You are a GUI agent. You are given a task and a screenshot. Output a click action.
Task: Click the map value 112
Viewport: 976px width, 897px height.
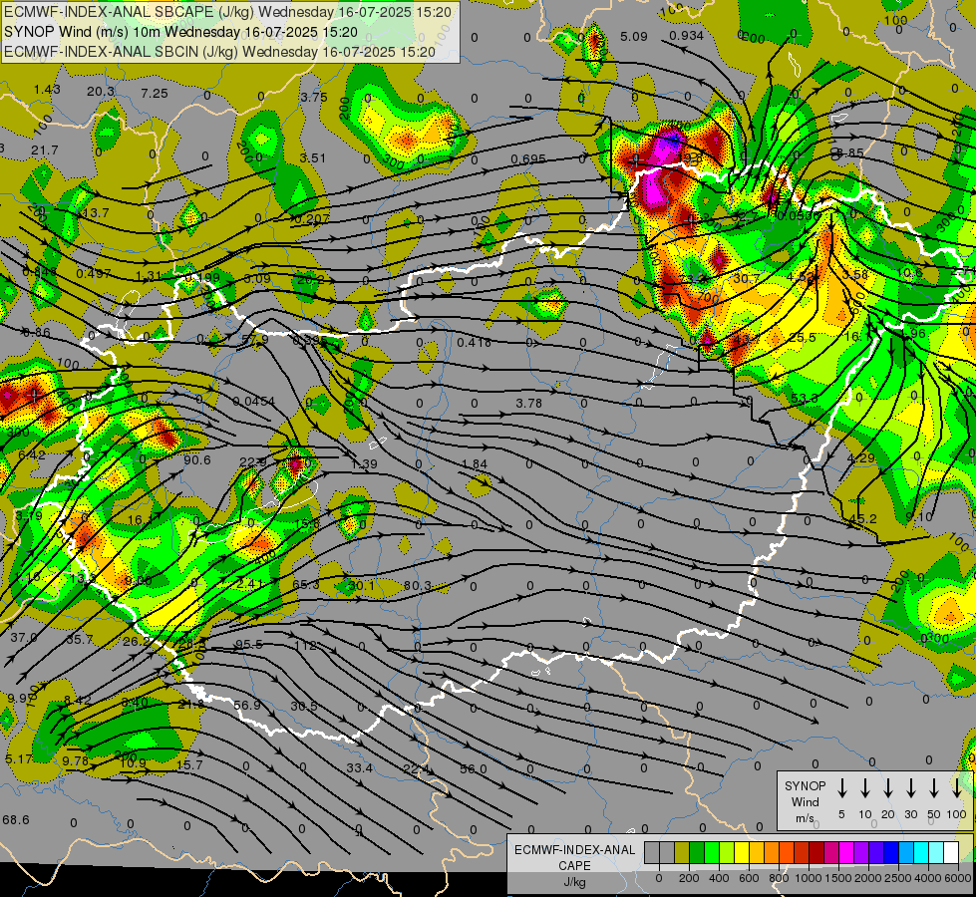tap(306, 646)
